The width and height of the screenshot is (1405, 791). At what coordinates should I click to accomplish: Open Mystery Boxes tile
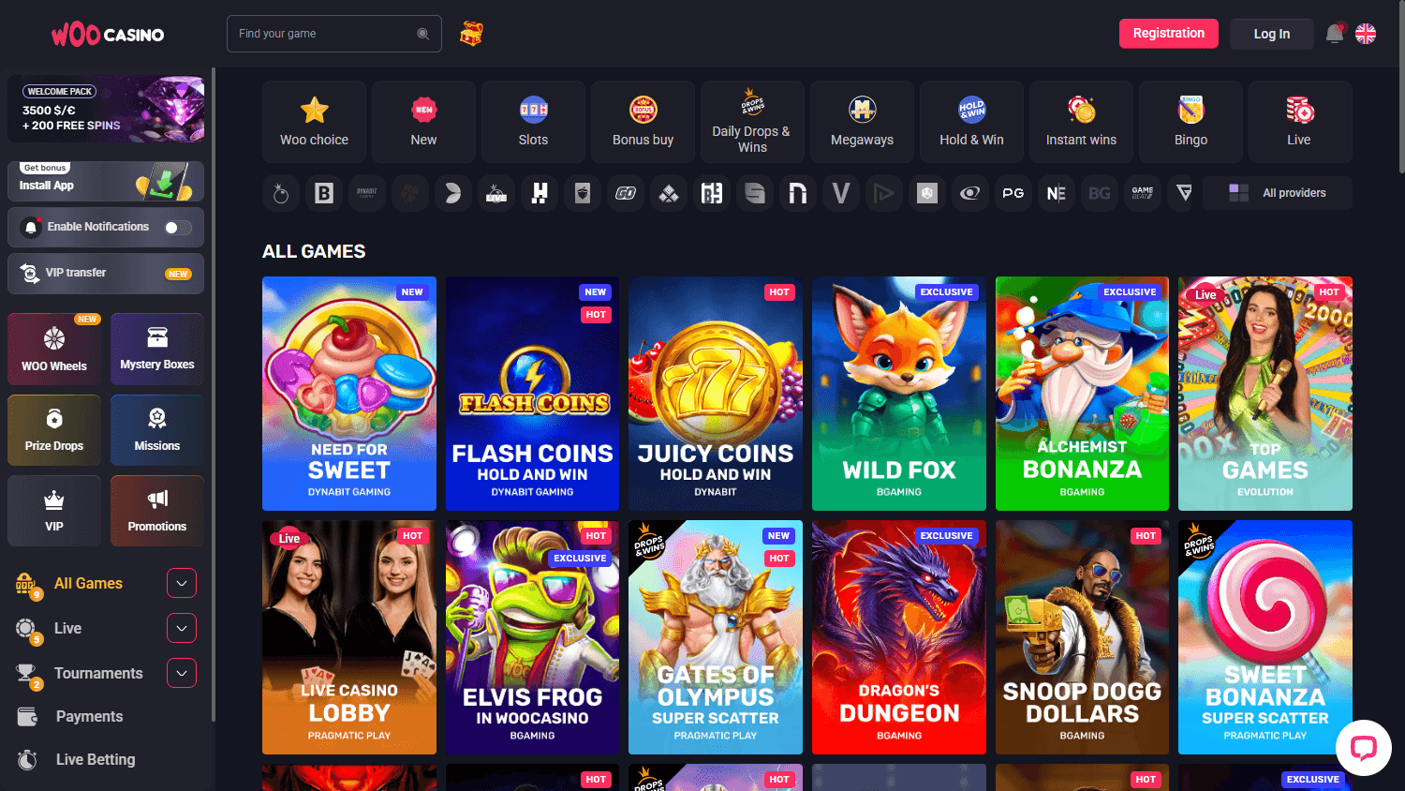pyautogui.click(x=157, y=350)
